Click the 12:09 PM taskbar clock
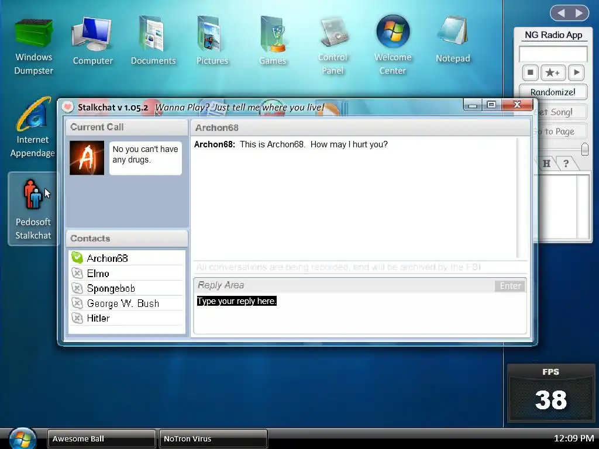Image resolution: width=599 pixels, height=449 pixels. 574,438
